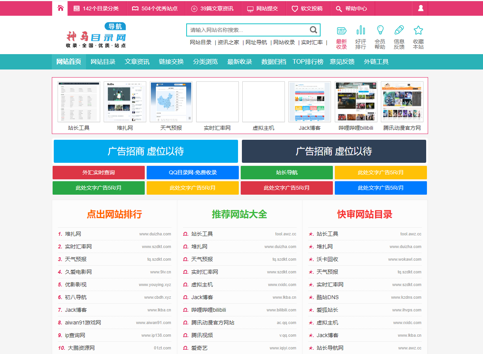
Task: Select 文章资讯 in the teal navigation bar
Action: pyautogui.click(x=137, y=62)
